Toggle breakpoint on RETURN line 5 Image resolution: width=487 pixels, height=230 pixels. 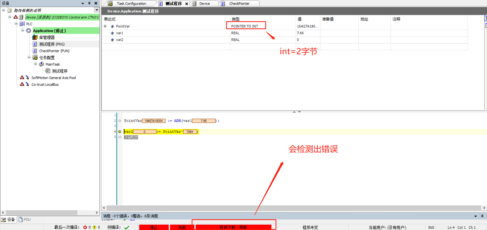(x=120, y=137)
